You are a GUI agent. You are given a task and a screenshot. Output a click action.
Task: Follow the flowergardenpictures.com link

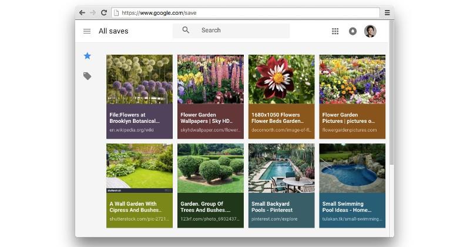pyautogui.click(x=350, y=130)
